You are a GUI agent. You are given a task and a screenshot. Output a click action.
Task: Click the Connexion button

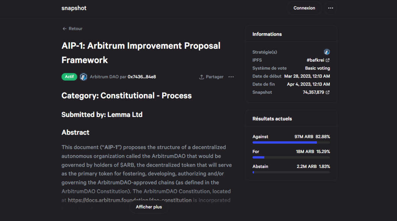[304, 8]
